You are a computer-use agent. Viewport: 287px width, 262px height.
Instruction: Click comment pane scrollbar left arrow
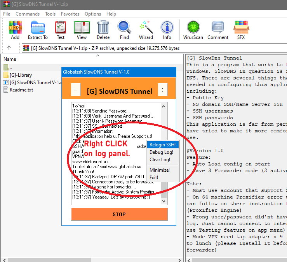point(189,260)
